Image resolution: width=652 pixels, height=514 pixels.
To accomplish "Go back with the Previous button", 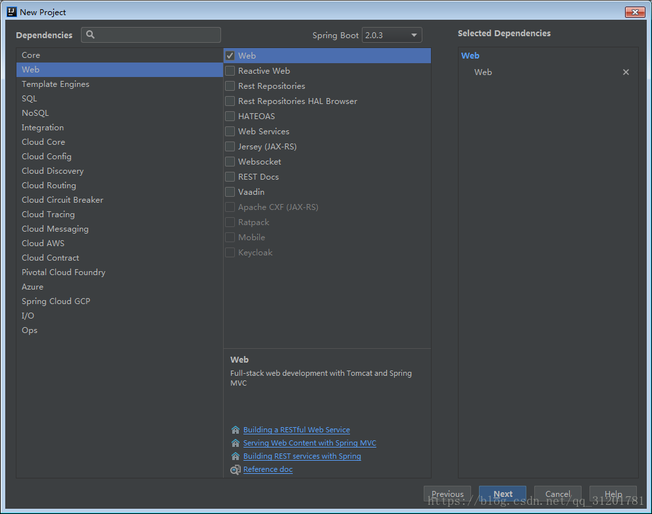I will tap(447, 494).
